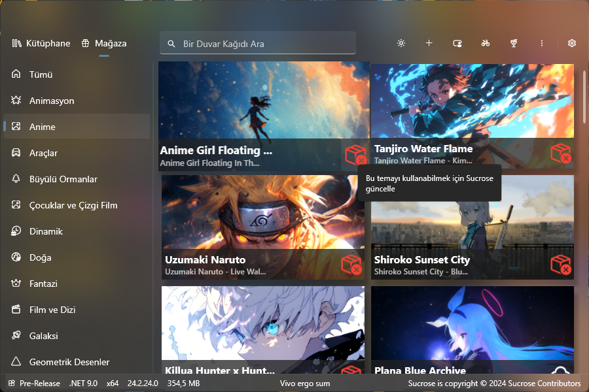Click the bicycle icon in the toolbar
This screenshot has width=589, height=392.
486,44
